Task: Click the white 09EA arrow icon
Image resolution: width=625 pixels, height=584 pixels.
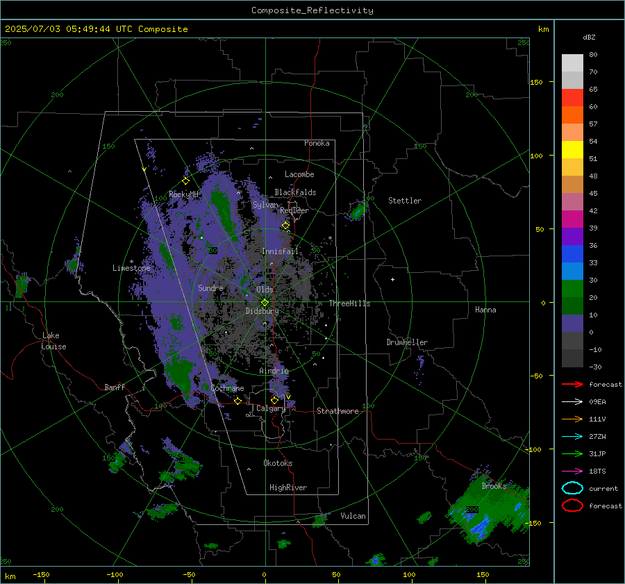Action: (572, 402)
